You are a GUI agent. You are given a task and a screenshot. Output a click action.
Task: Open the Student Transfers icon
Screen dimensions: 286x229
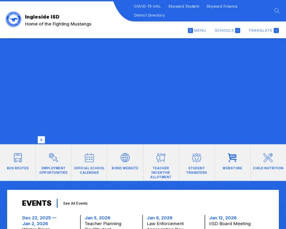pyautogui.click(x=196, y=157)
